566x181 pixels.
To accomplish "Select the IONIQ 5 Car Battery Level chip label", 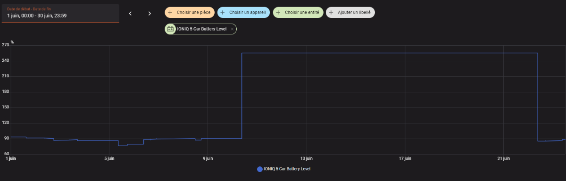I will pos(202,29).
